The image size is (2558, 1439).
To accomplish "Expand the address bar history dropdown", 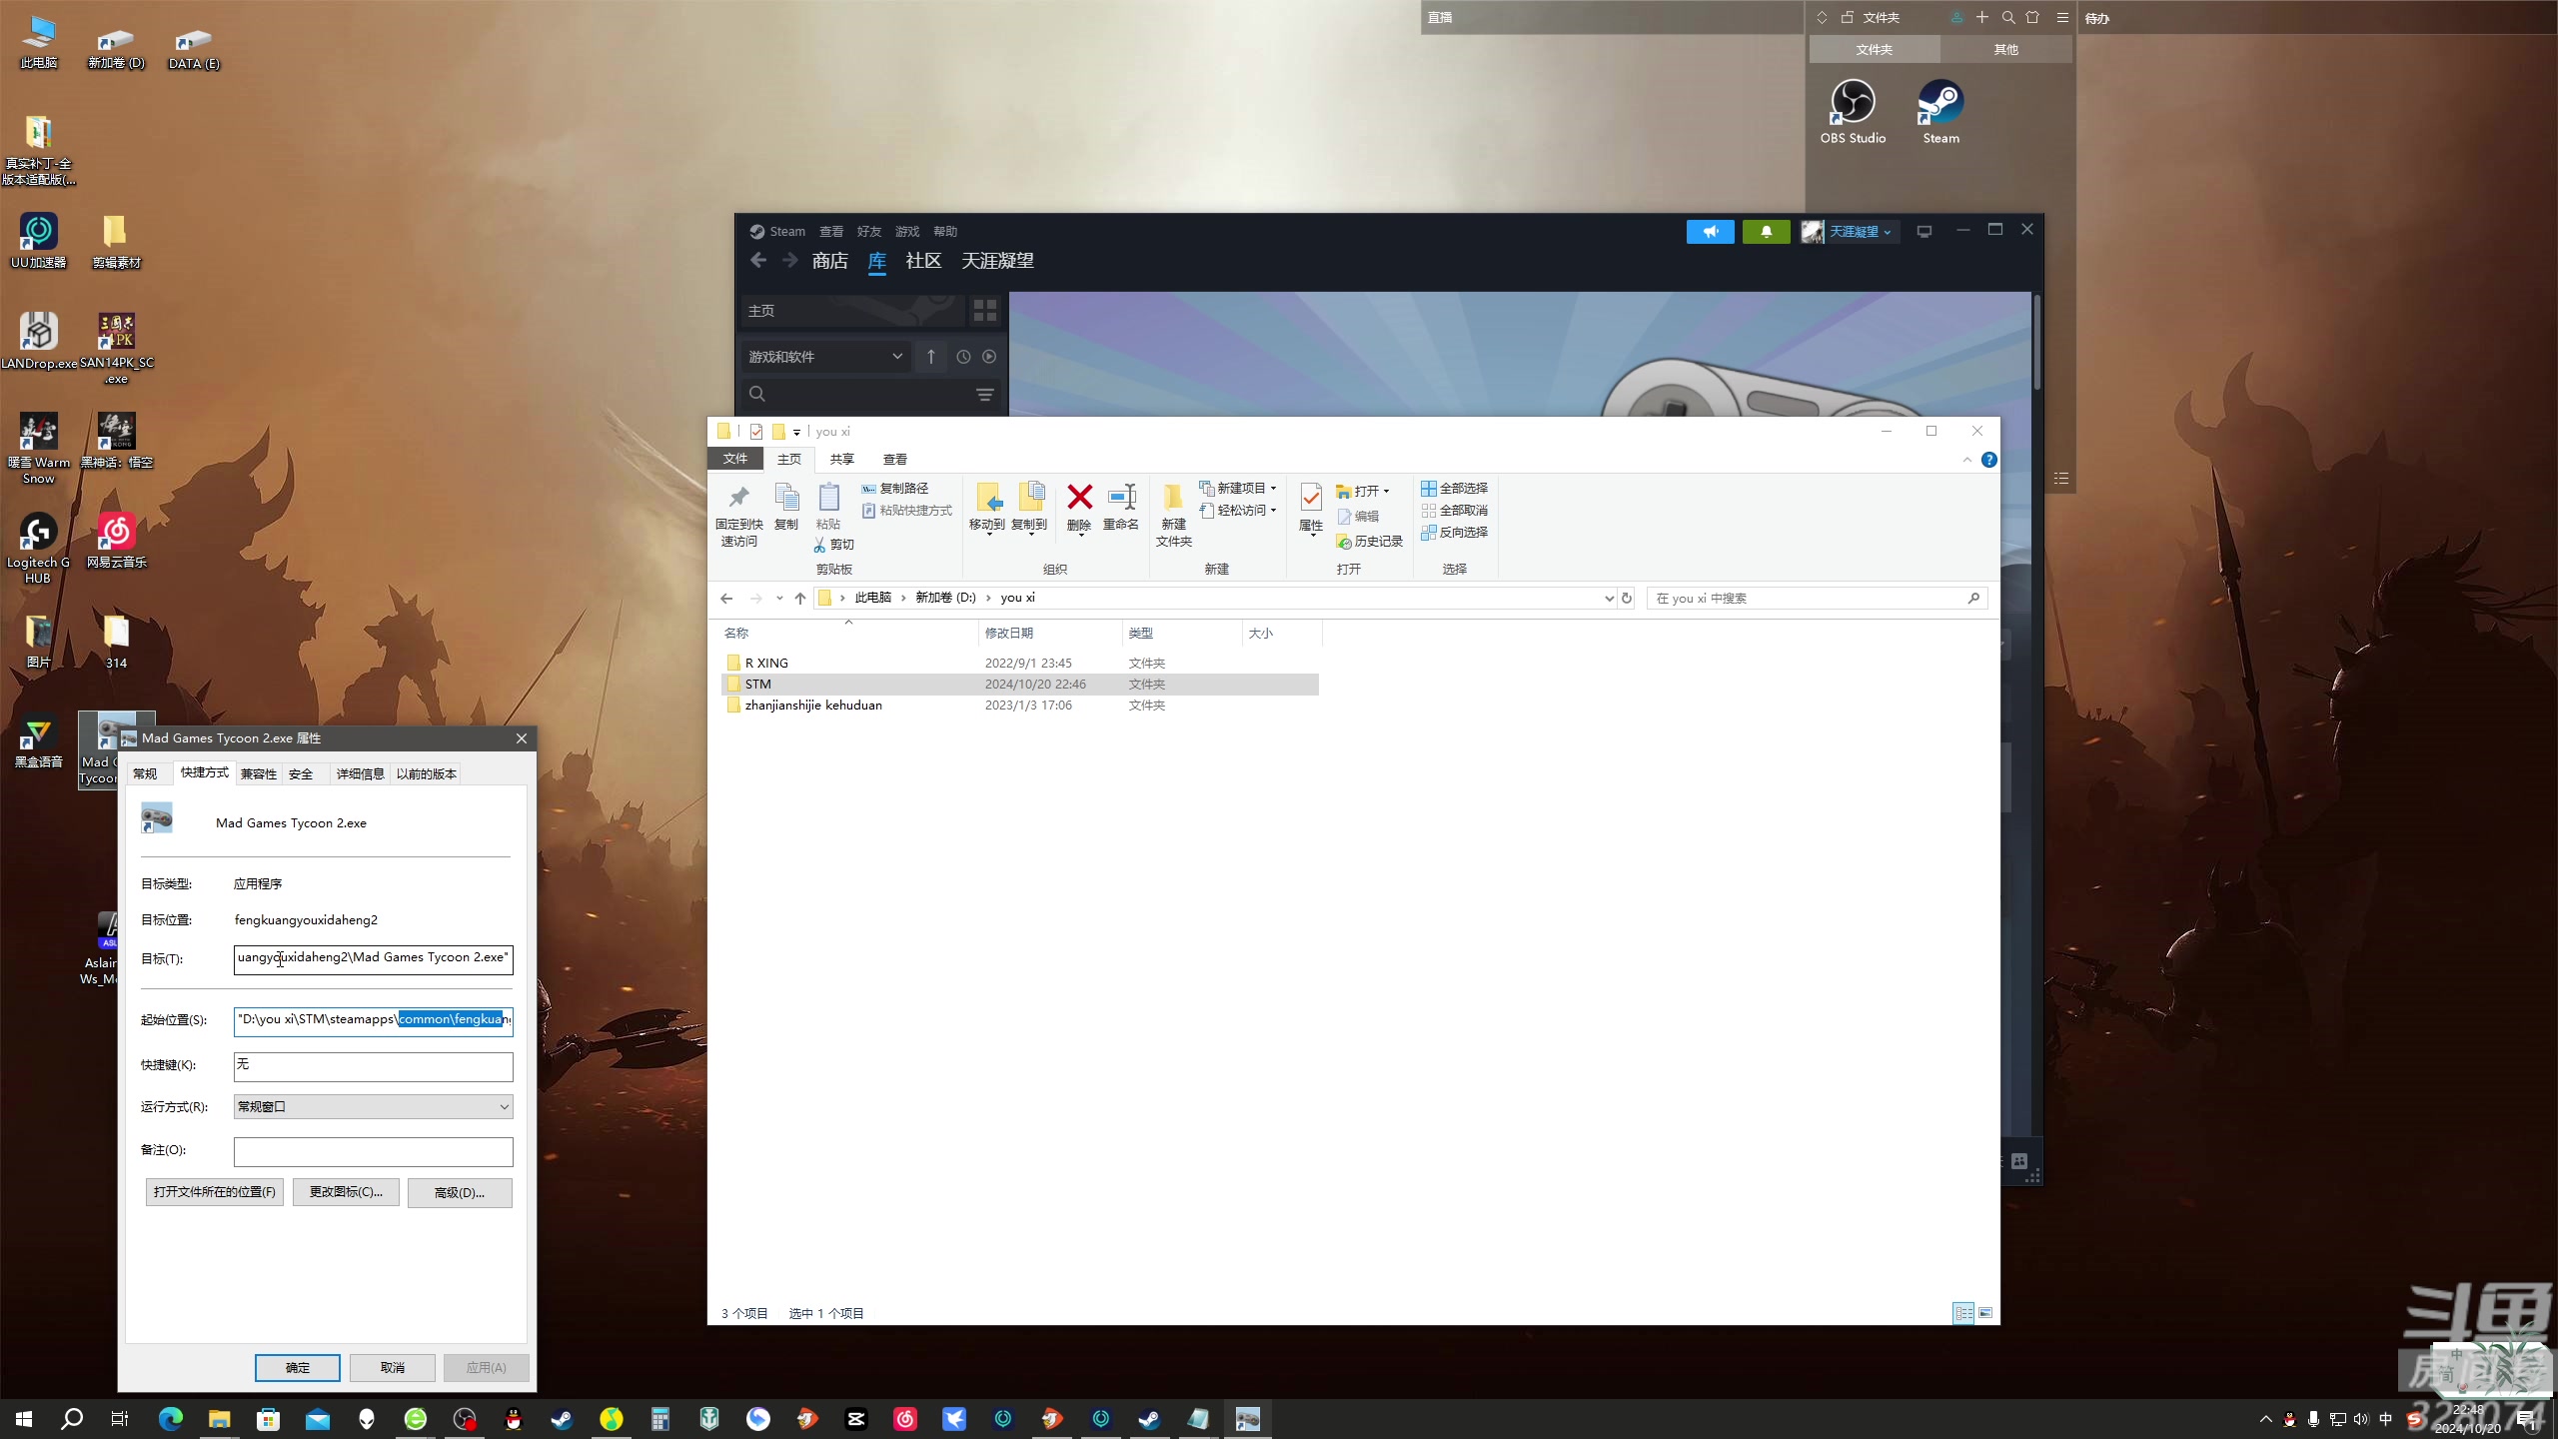I will (x=1609, y=598).
